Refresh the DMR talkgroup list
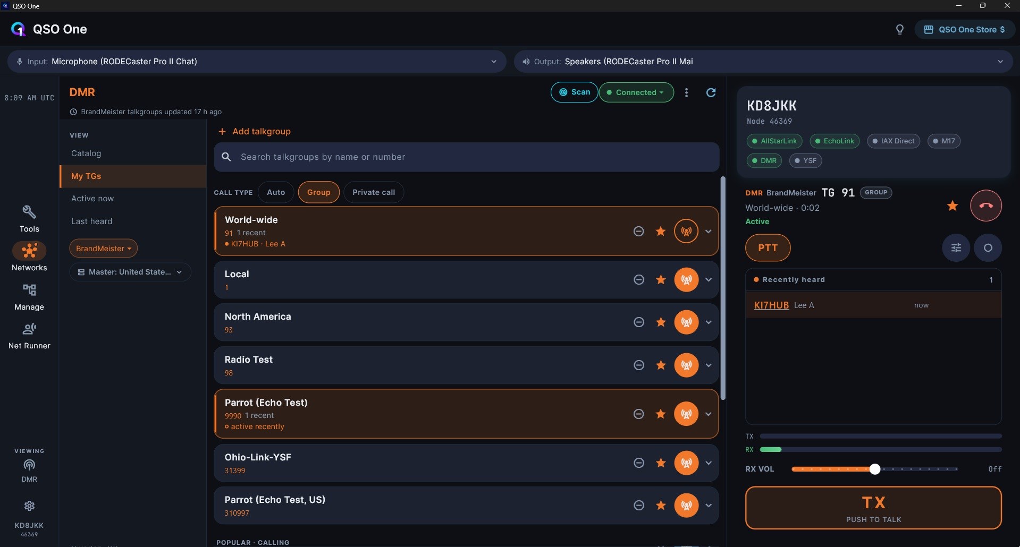This screenshot has height=547, width=1020. [711, 92]
